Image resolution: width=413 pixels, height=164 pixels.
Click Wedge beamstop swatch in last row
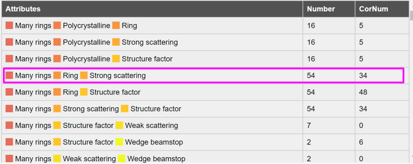pyautogui.click(x=122, y=159)
